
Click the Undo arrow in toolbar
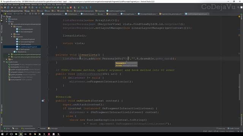[12, 8]
